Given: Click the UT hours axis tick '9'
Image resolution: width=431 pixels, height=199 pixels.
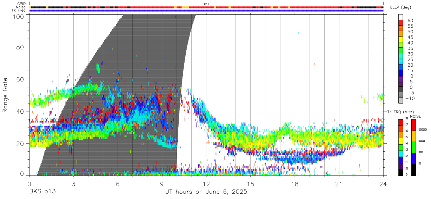Looking at the screenshot, I should 162,184.
